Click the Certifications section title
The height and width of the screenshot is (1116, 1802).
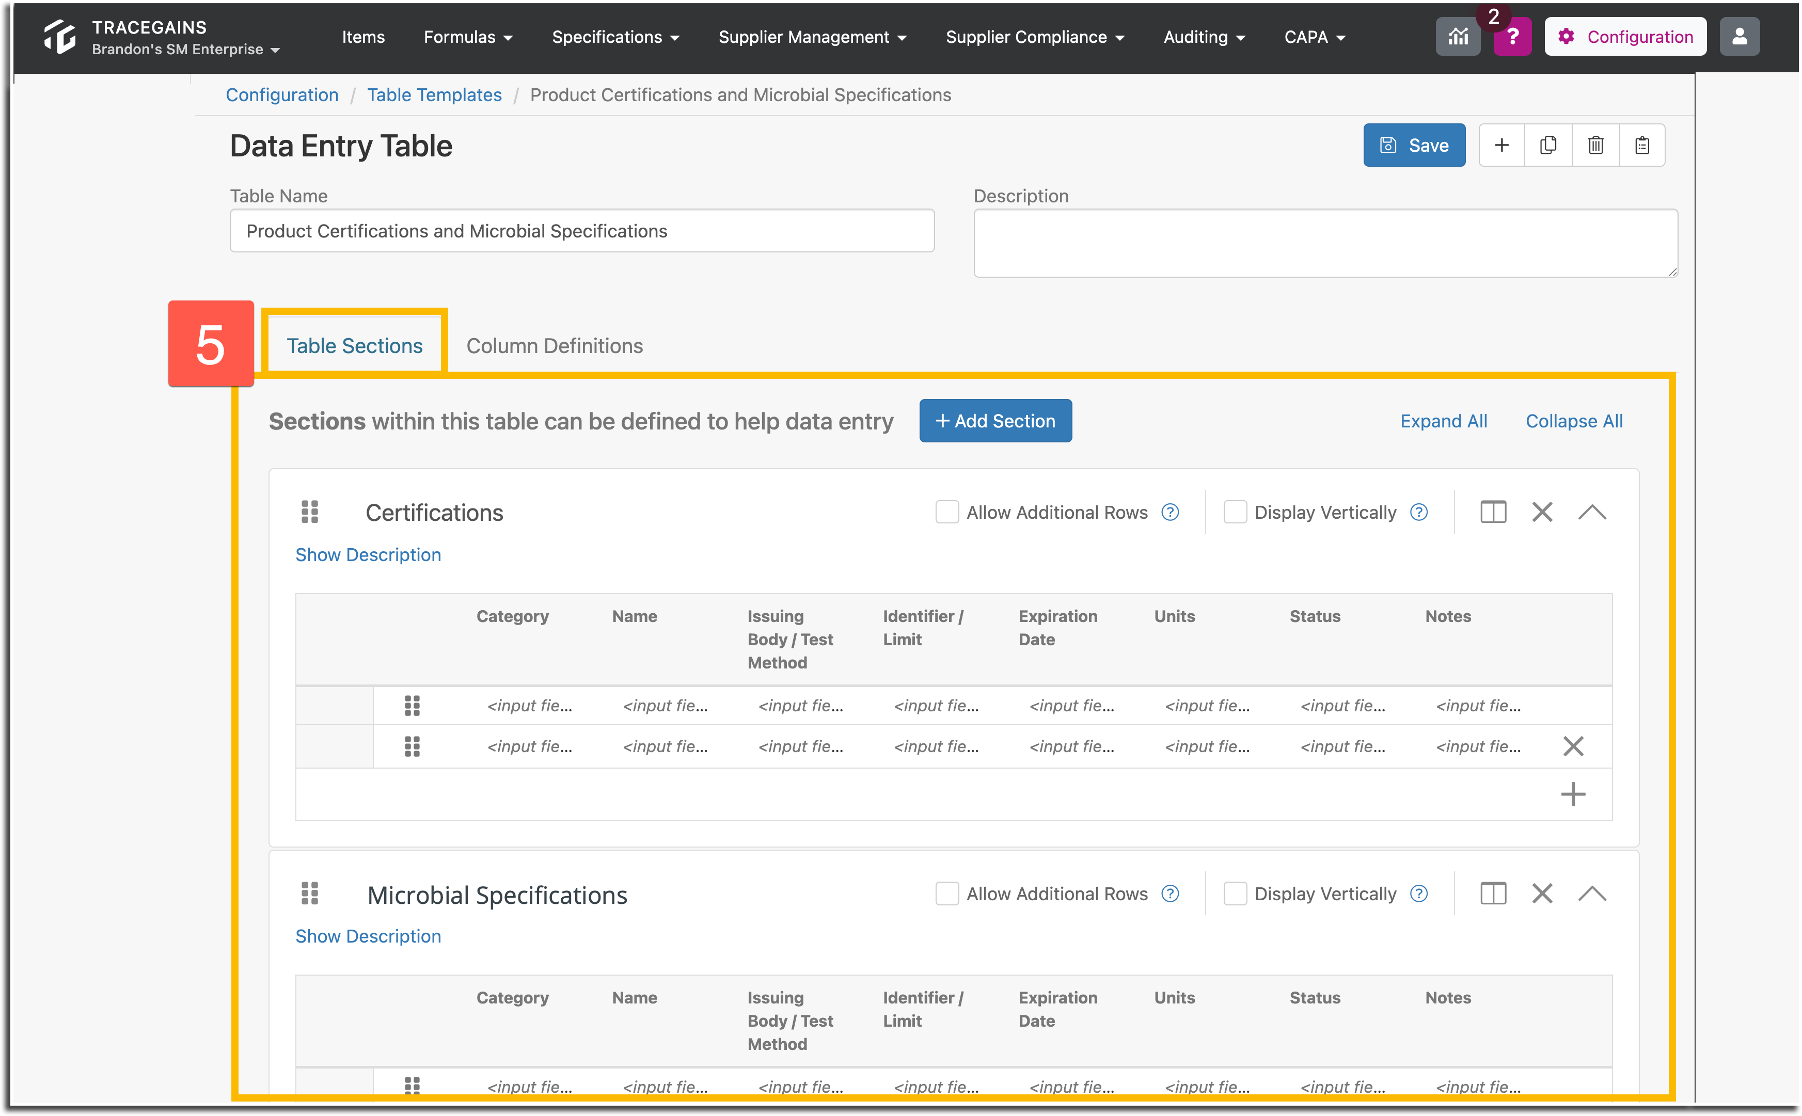pos(434,512)
